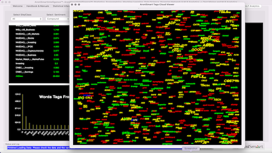
Task: Click the tallest bar in the frequency chart
Action: [x=23, y=112]
